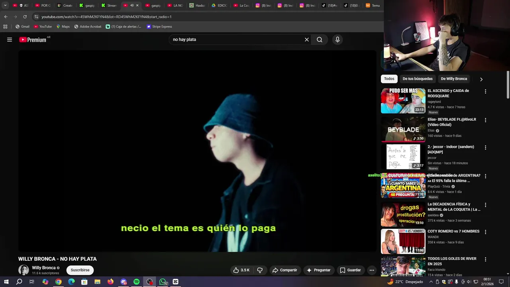Switch to the Temu tab
Image resolution: width=510 pixels, height=287 pixels.
(x=373, y=6)
